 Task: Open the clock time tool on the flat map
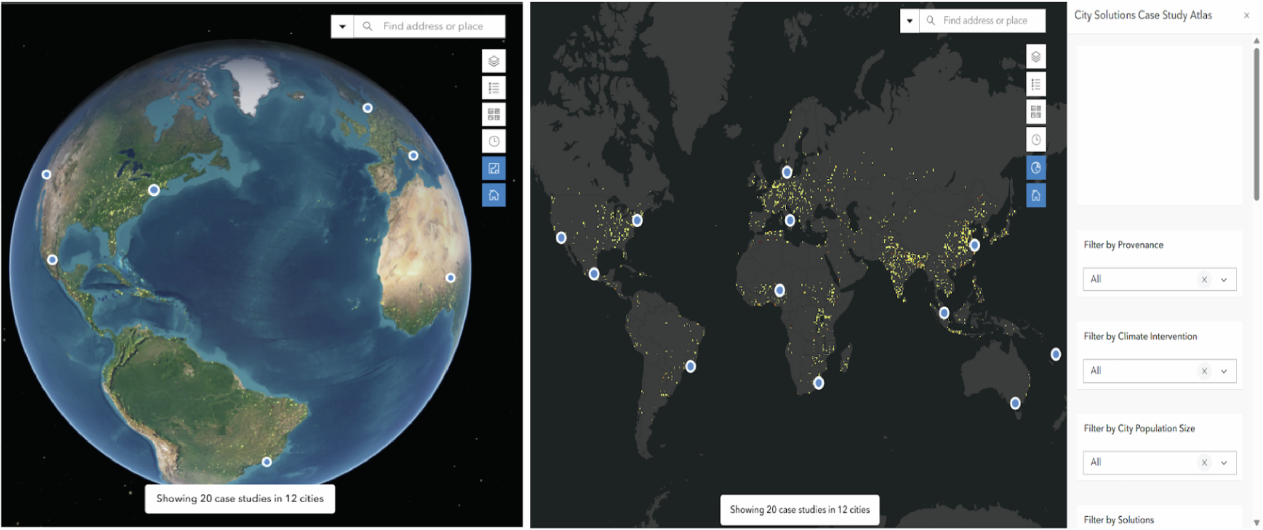click(x=1036, y=140)
